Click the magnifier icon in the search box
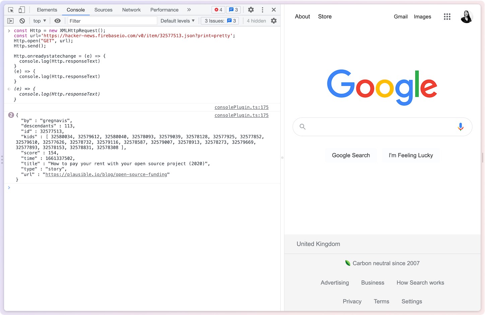 tap(302, 127)
